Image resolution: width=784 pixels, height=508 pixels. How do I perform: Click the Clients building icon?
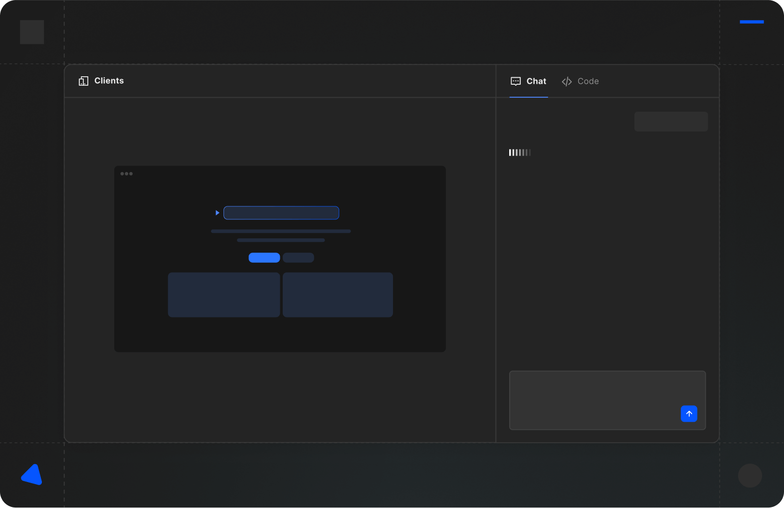coord(83,81)
